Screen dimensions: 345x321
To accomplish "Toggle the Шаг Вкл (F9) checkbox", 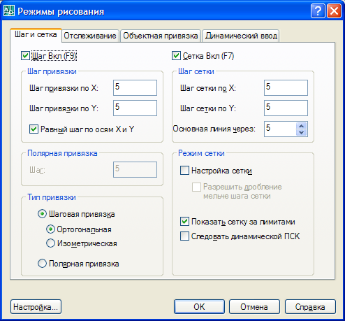I will 25,56.
